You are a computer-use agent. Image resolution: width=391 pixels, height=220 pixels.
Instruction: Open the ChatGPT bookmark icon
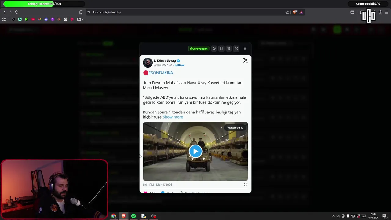point(66,19)
